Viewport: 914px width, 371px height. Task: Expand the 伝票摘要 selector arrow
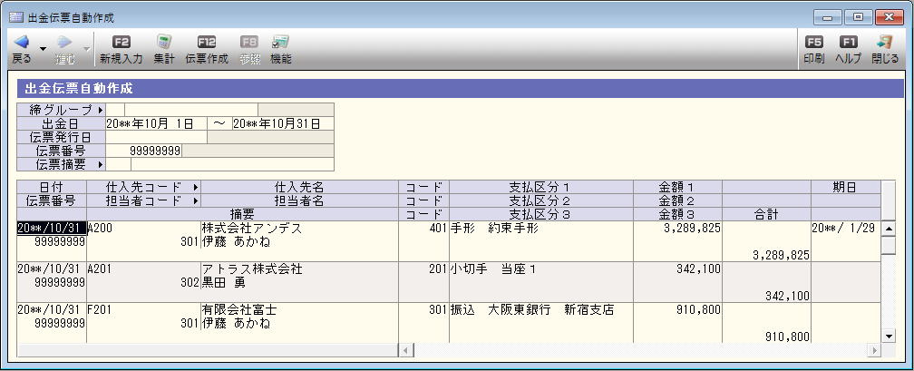point(101,164)
